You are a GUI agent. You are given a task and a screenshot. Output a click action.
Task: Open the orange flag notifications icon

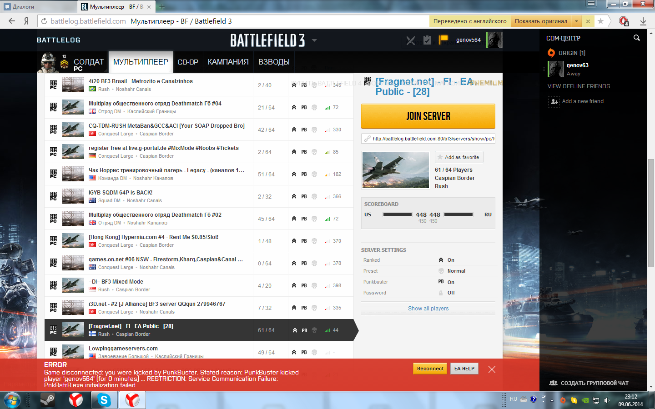[443, 40]
